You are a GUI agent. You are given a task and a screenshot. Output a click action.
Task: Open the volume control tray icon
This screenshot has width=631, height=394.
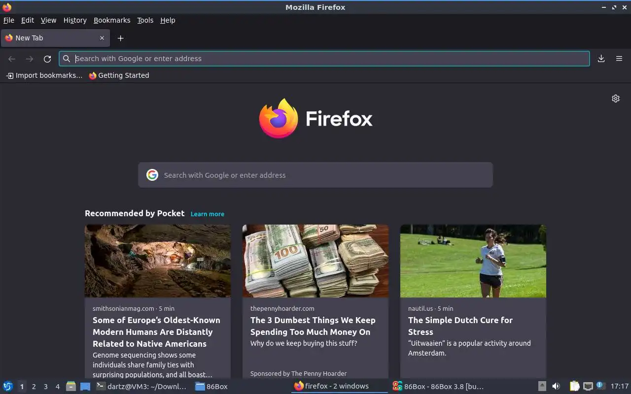(x=556, y=386)
